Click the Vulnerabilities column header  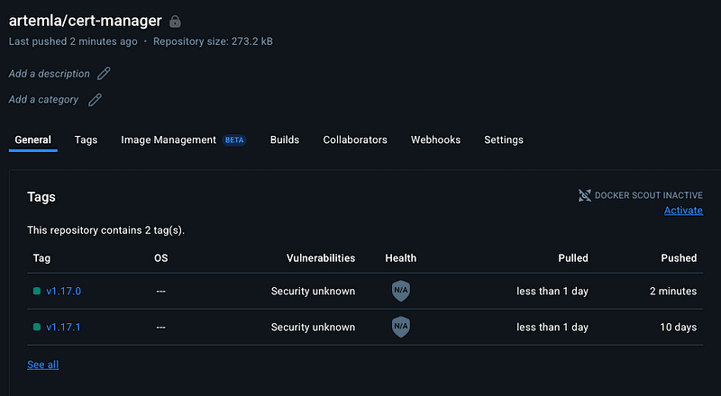321,258
